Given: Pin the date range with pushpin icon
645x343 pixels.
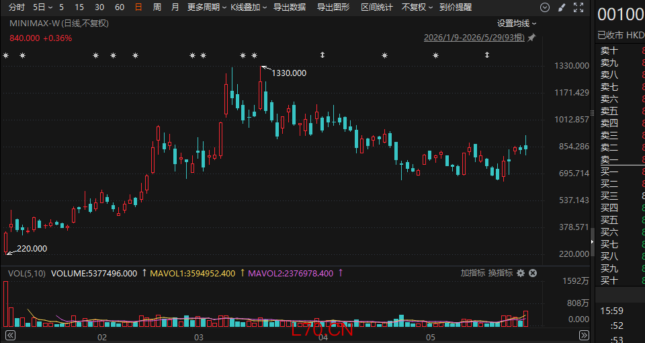Looking at the screenshot, I should click(x=532, y=38).
